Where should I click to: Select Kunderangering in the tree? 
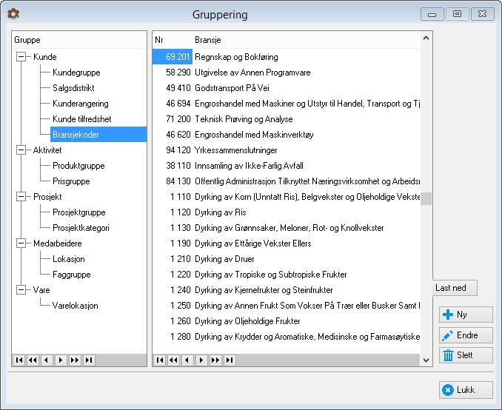[x=81, y=104]
